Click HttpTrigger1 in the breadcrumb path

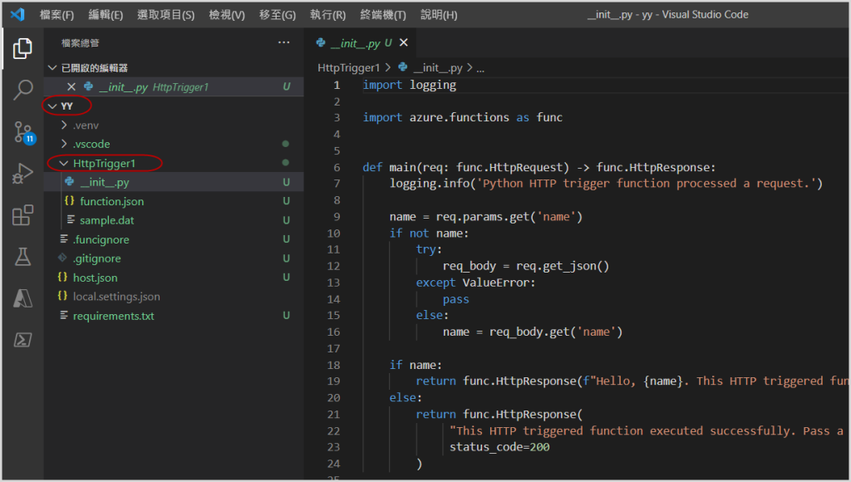coord(348,68)
